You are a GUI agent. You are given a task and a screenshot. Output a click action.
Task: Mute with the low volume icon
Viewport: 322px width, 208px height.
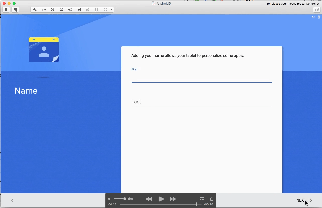click(x=110, y=199)
